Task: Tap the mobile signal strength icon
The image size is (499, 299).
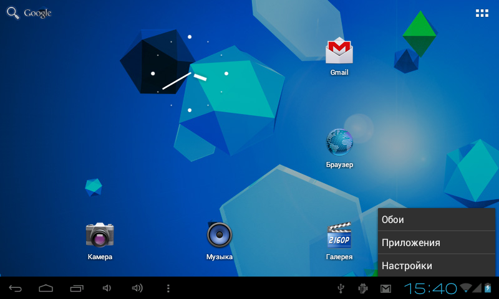Action: (477, 288)
